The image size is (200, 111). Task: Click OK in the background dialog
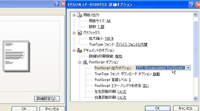24,109
